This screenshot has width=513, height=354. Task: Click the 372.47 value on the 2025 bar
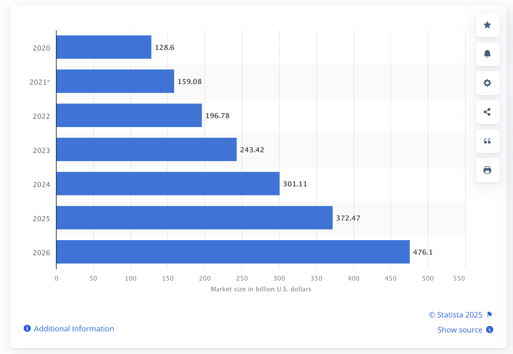point(348,218)
